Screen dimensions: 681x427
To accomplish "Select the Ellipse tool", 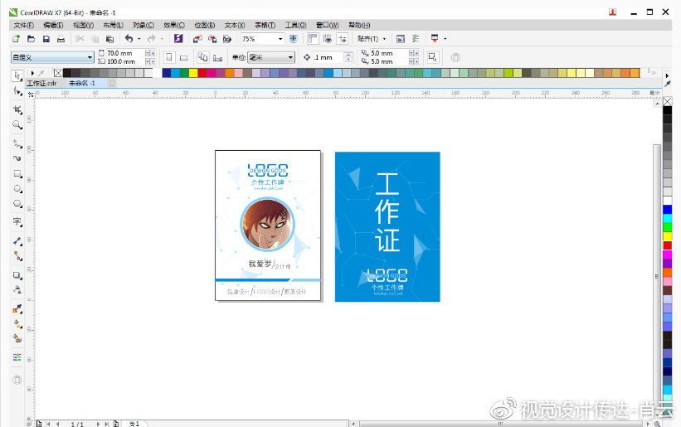I will coord(17,189).
